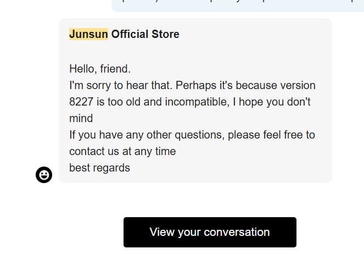
Task: Click the word Perhaps in the message
Action: point(196,85)
